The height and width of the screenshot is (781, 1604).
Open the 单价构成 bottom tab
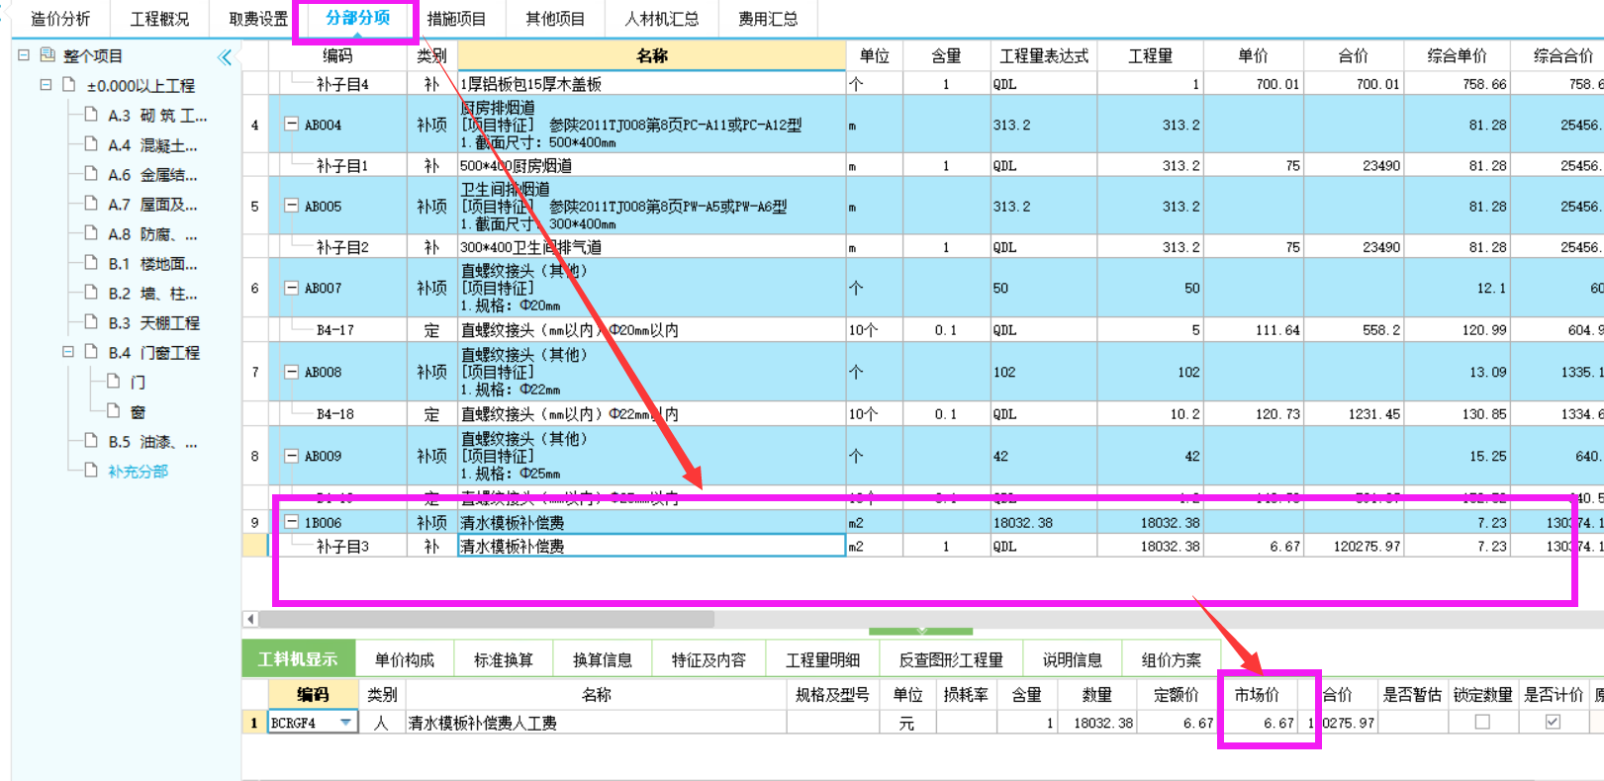click(x=404, y=659)
